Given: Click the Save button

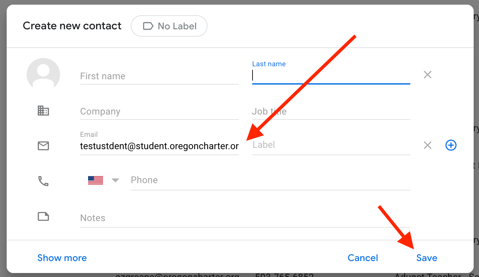Looking at the screenshot, I should coord(427,258).
